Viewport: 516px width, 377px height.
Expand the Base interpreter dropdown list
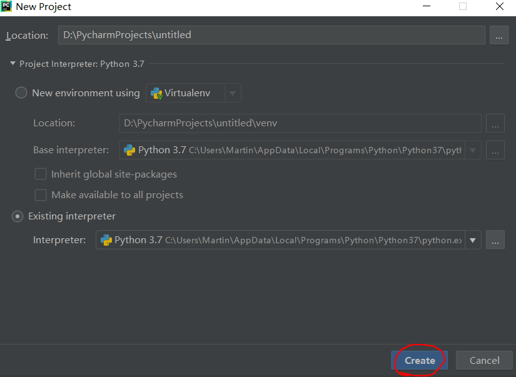tap(473, 150)
